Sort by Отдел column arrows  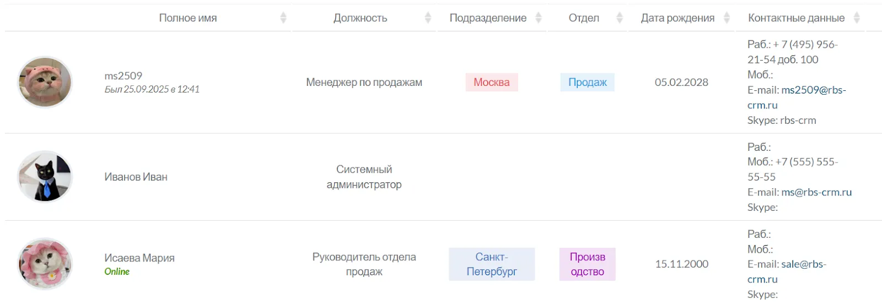click(619, 18)
